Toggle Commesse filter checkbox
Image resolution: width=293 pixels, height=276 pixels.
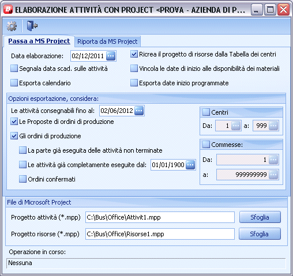click(x=206, y=145)
